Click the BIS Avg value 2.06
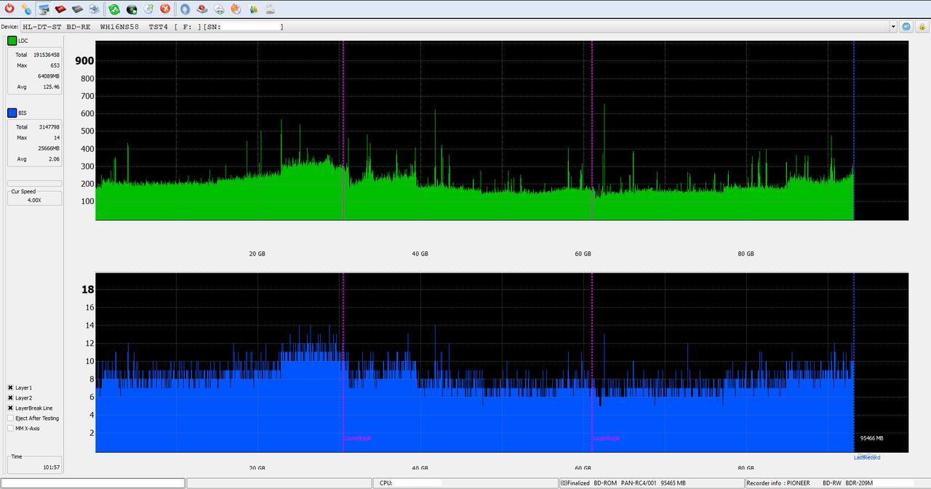931x489 pixels. pos(54,158)
